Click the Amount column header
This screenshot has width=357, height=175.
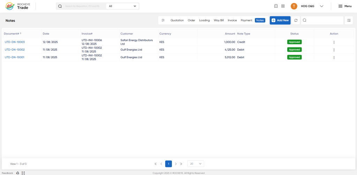[x=230, y=33]
